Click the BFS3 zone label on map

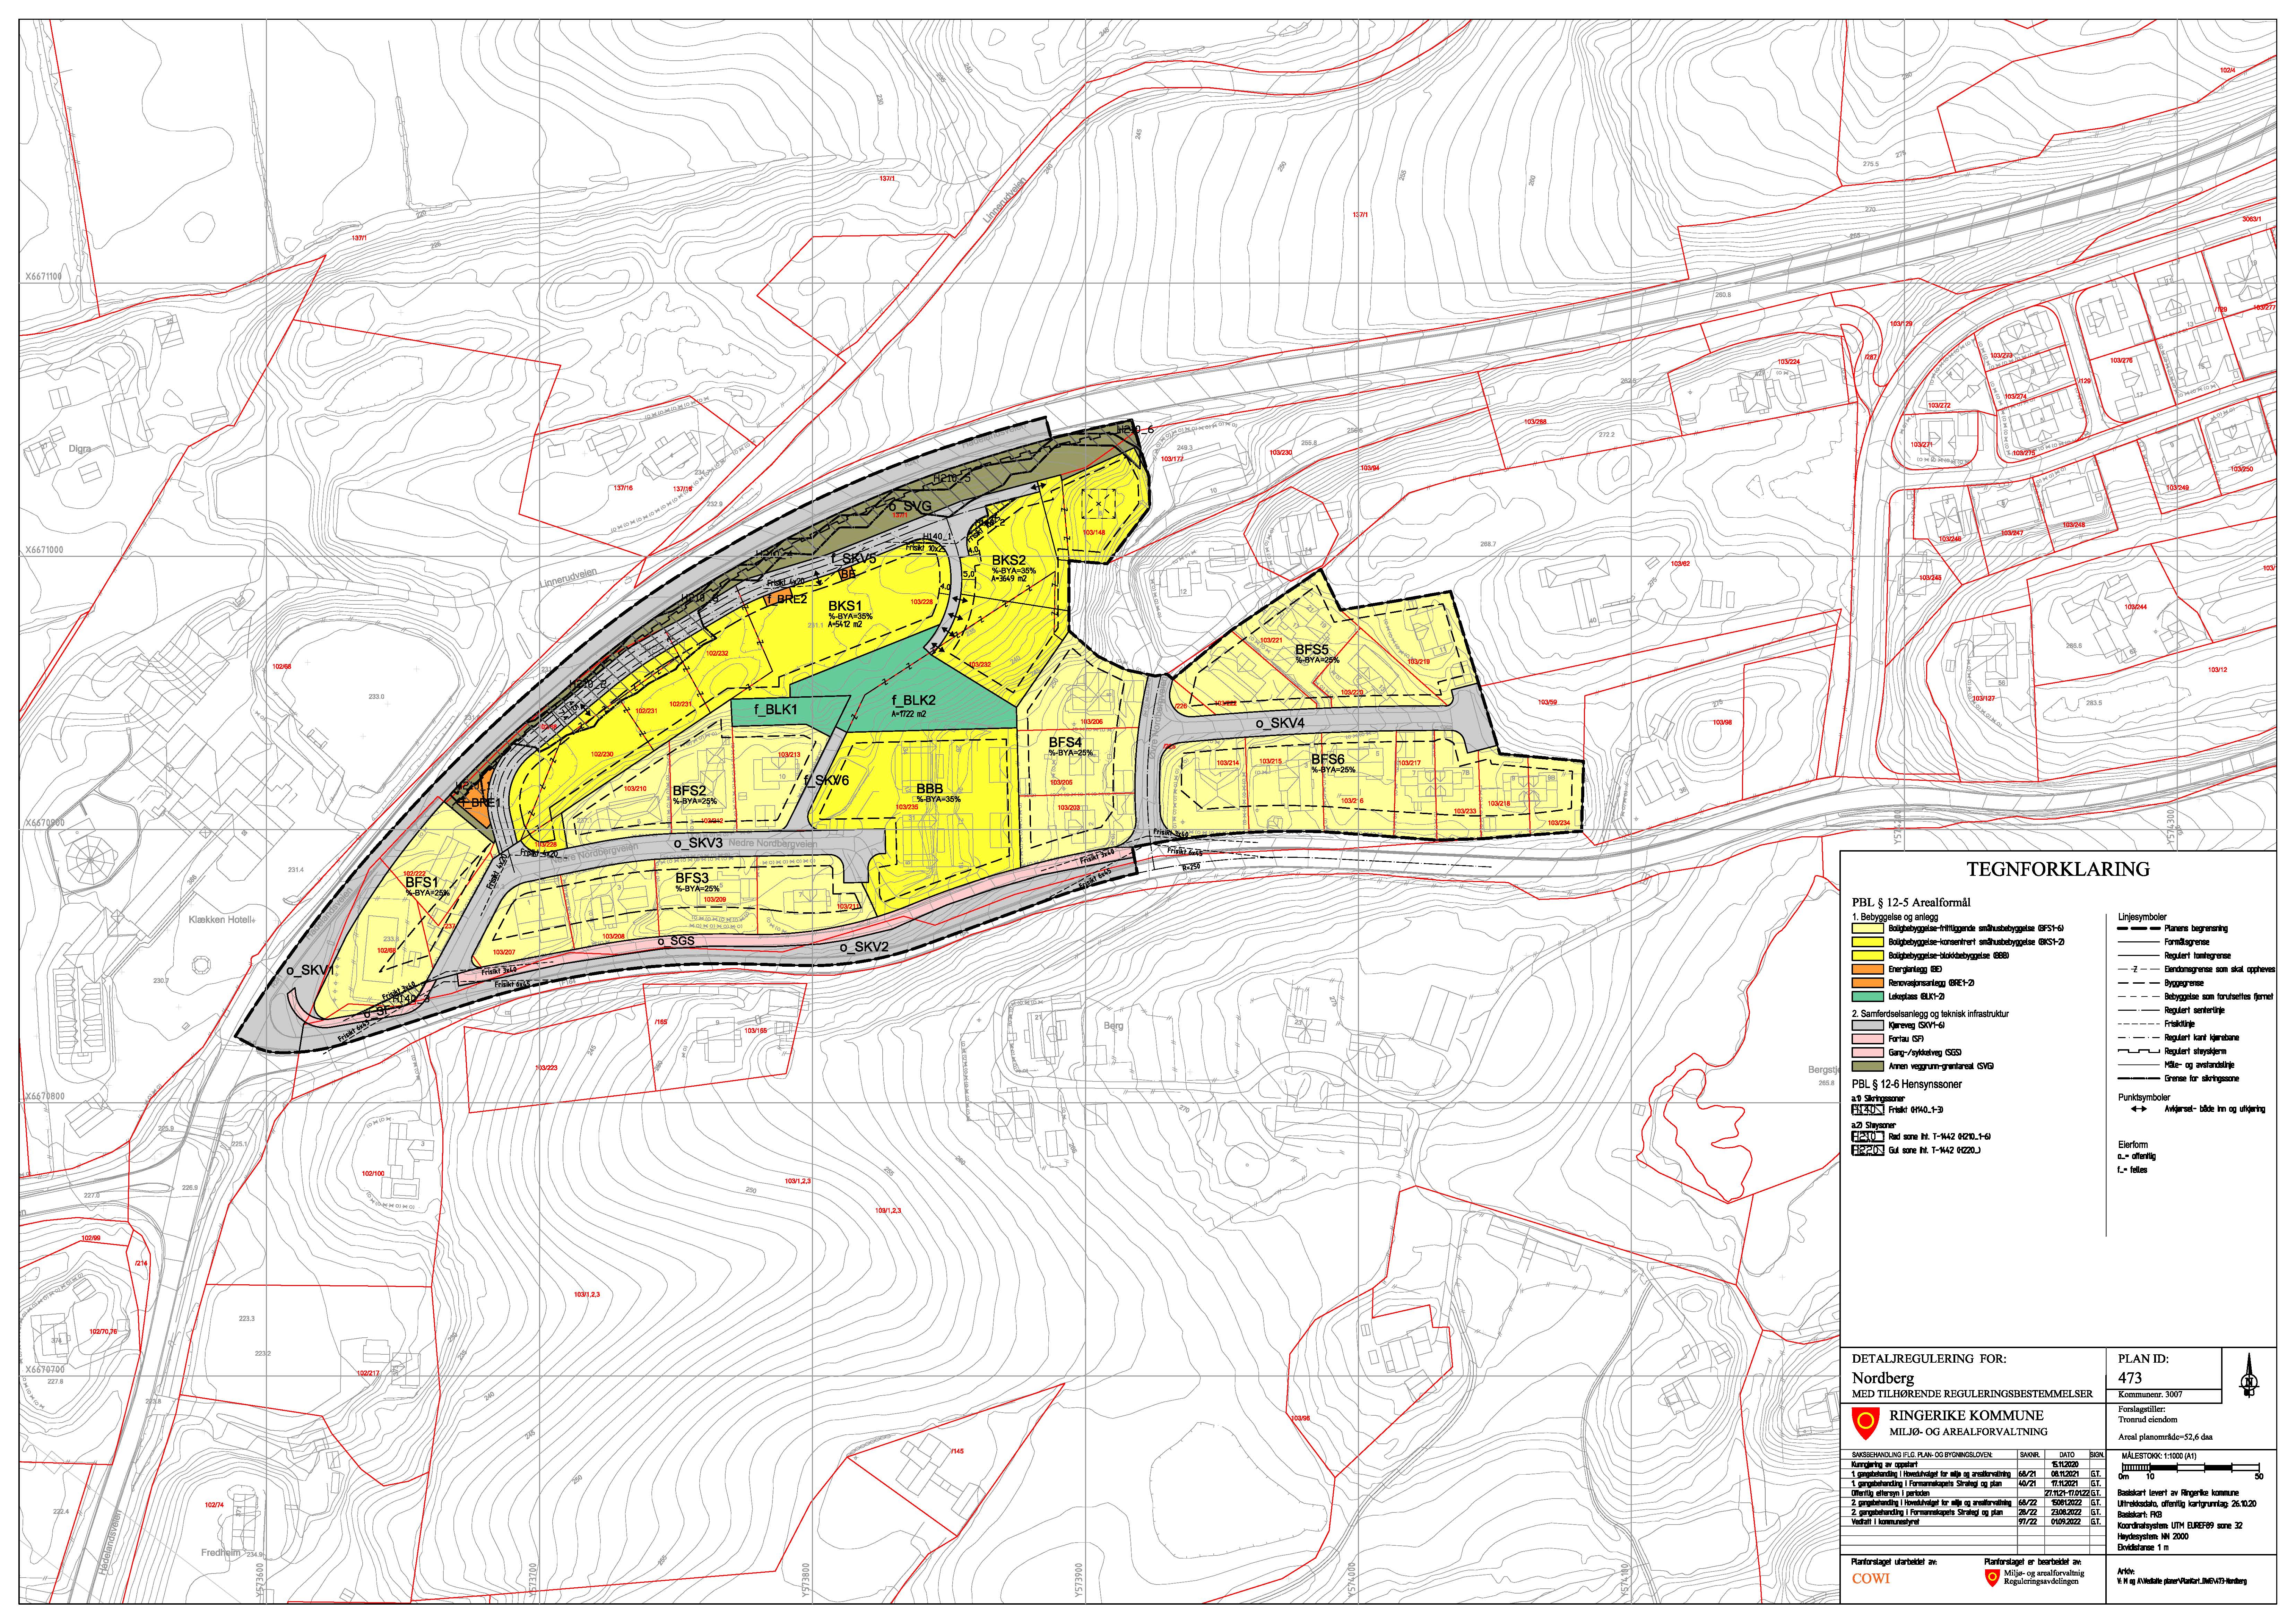pos(692,878)
